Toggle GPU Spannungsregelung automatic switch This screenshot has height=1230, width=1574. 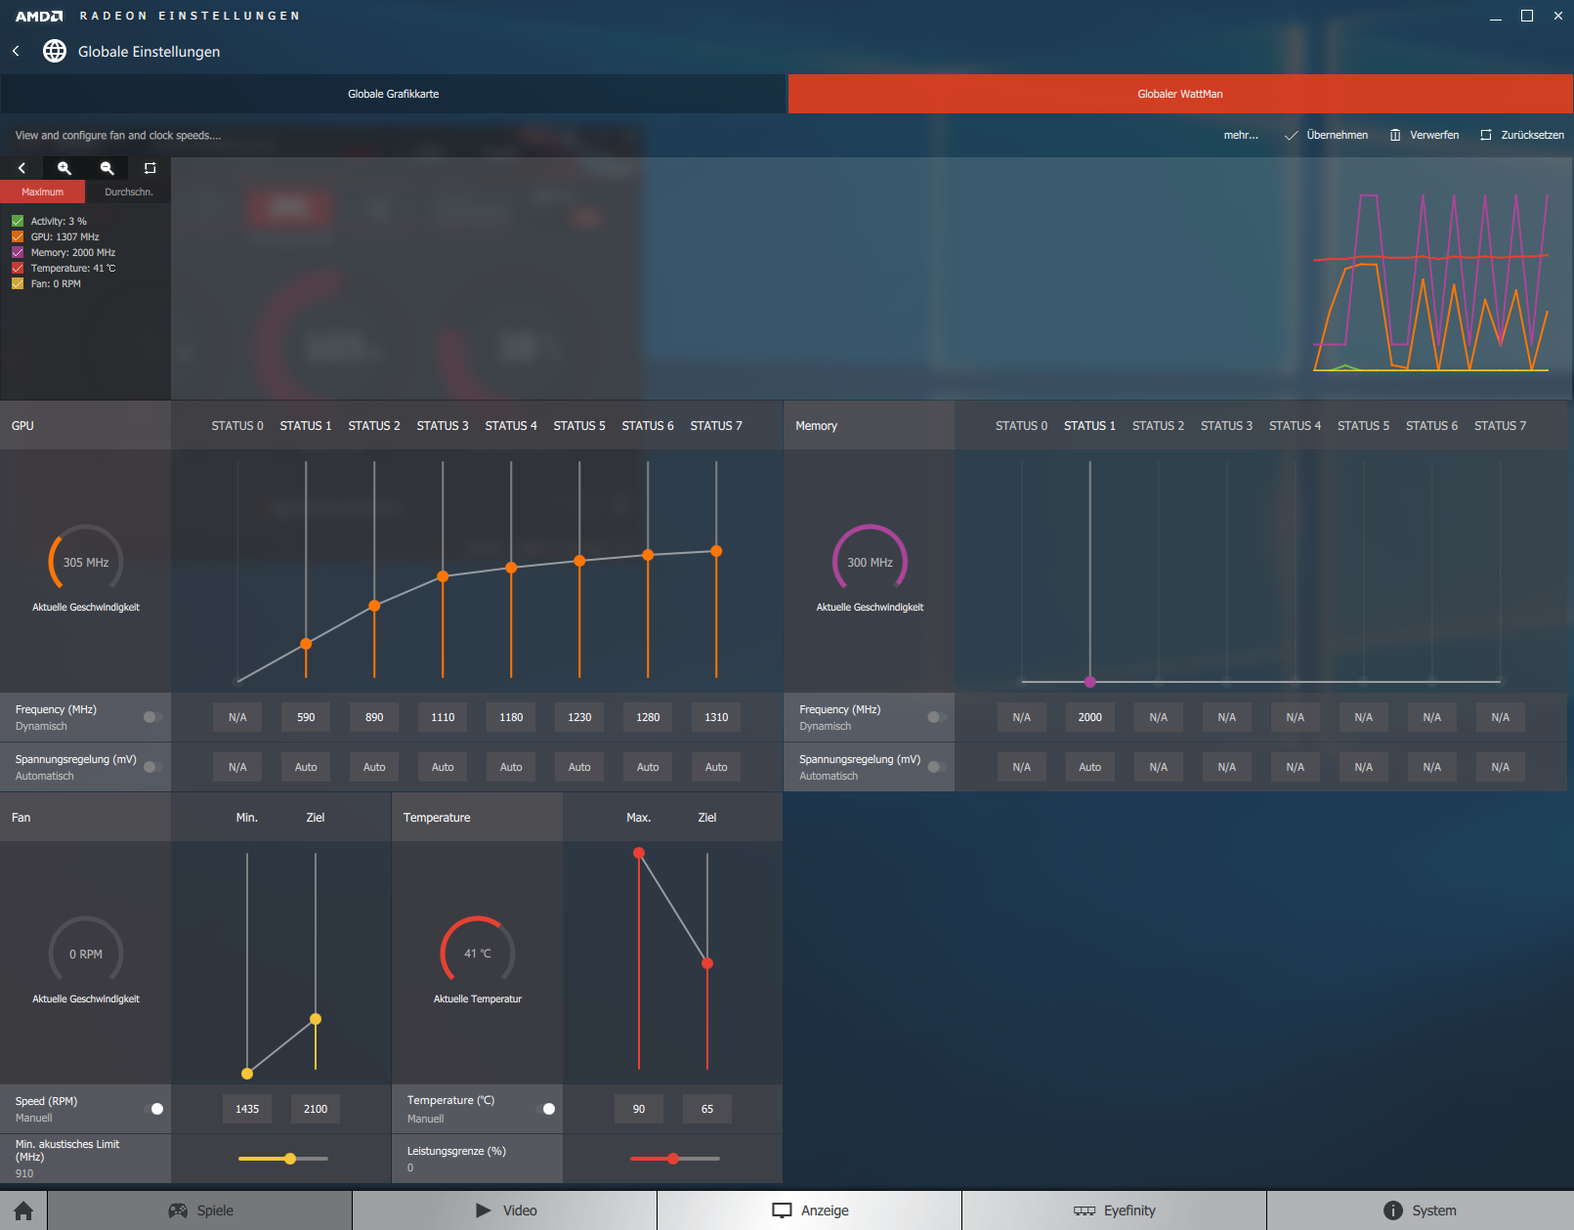[152, 767]
